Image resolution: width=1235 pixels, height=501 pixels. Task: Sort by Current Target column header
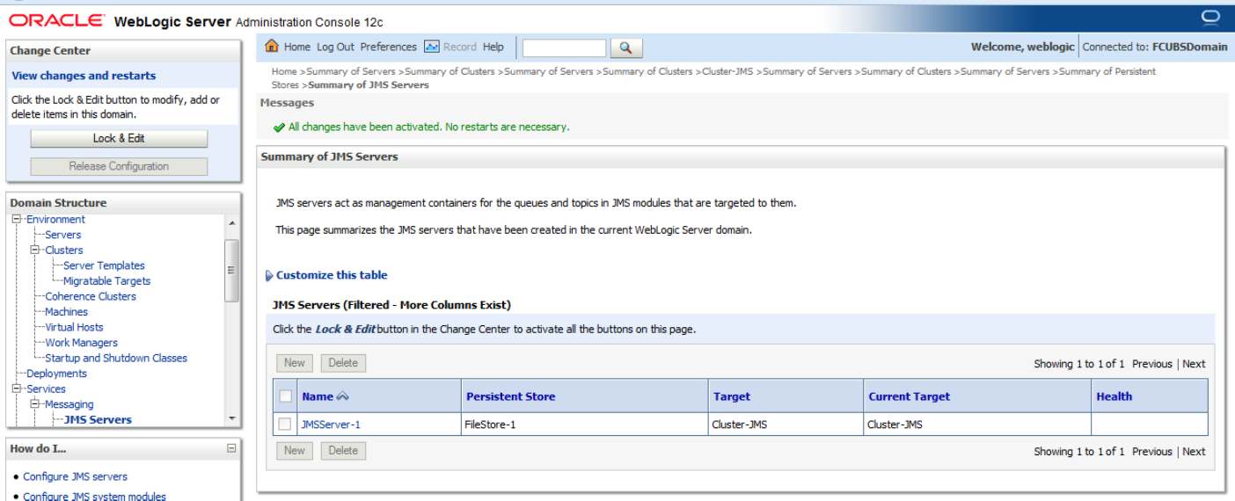point(910,396)
